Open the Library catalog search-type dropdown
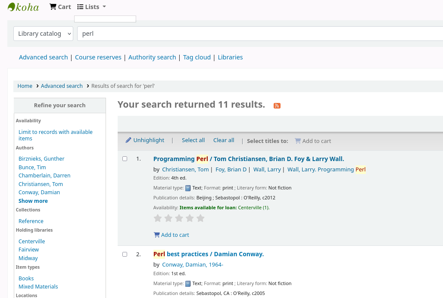The image size is (443, 298). (x=43, y=34)
